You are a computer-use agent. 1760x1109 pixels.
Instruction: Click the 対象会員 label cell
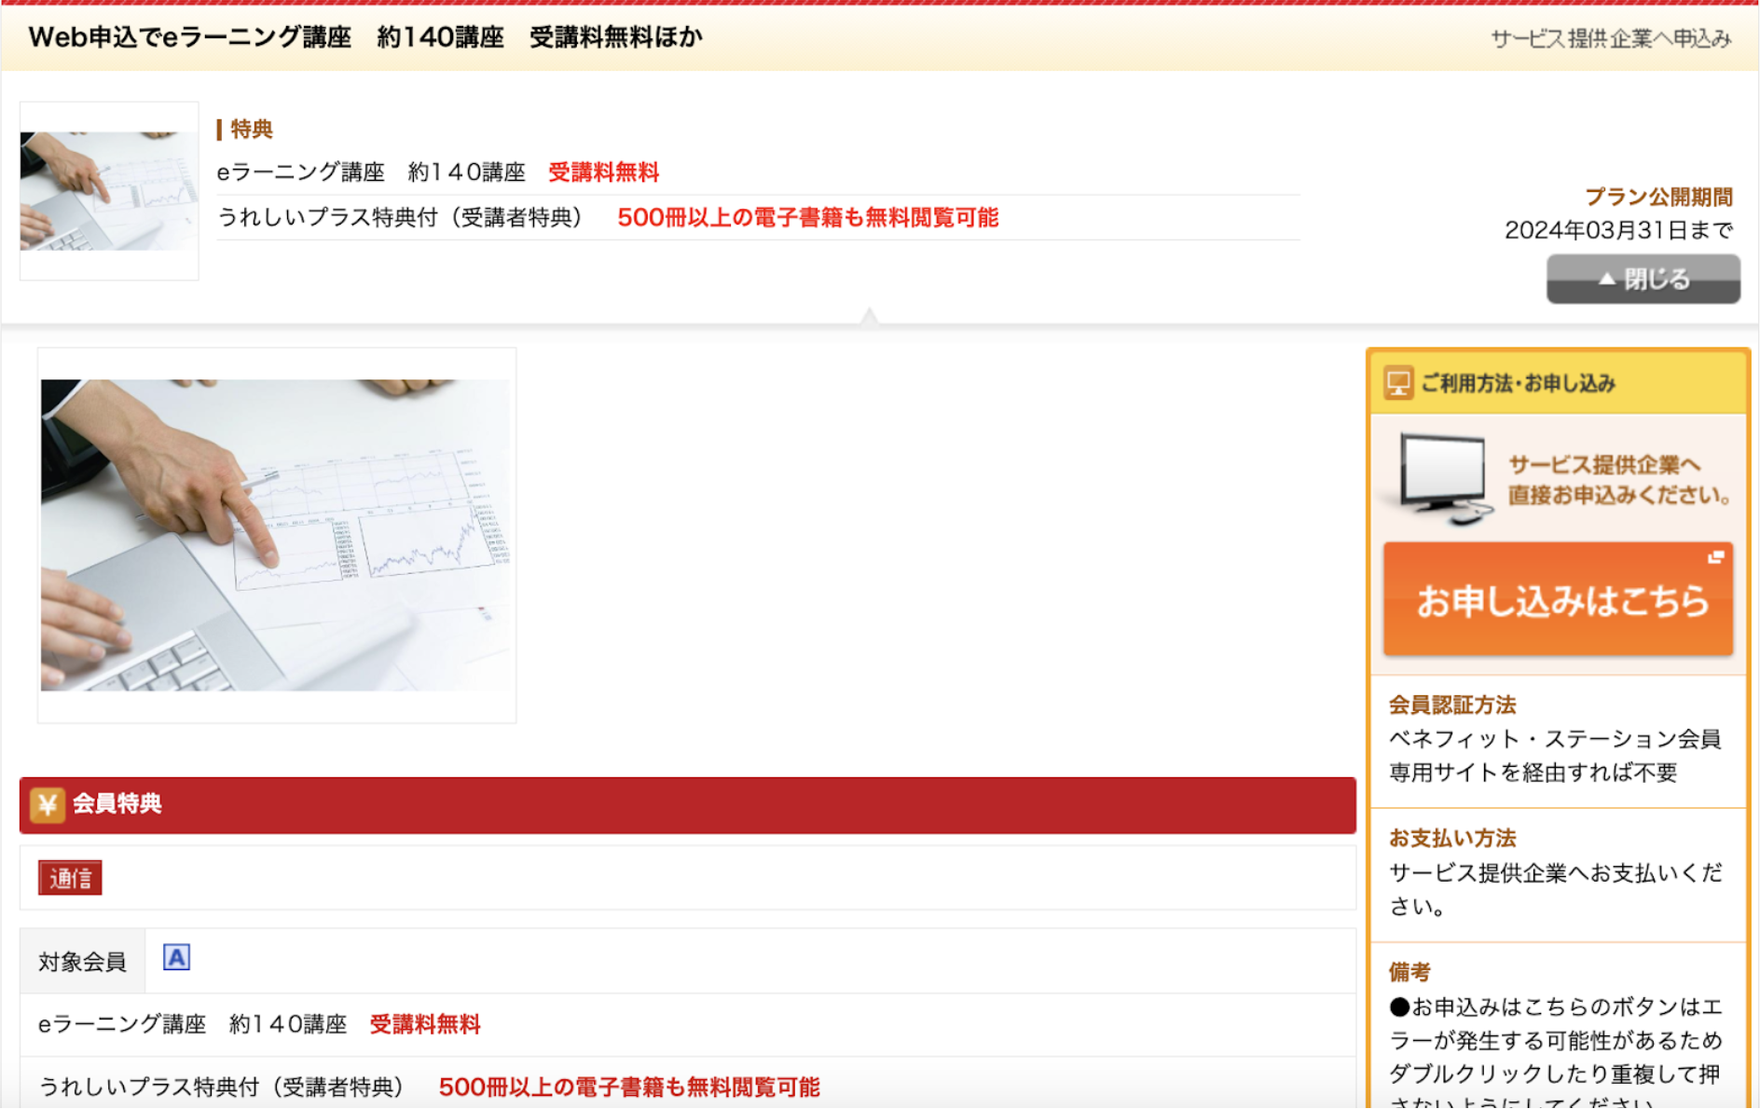click(82, 962)
